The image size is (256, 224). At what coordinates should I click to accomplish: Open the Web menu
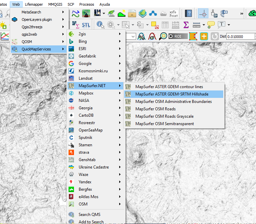(16, 4)
